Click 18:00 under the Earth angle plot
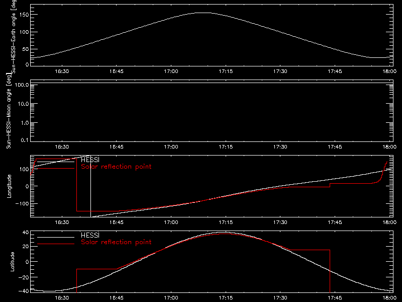Viewport: 402px width, 302px height. pyautogui.click(x=389, y=71)
